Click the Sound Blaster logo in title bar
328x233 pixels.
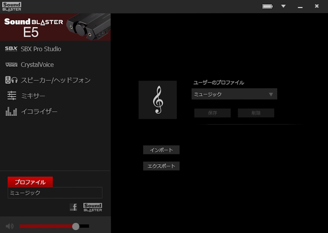12,7
